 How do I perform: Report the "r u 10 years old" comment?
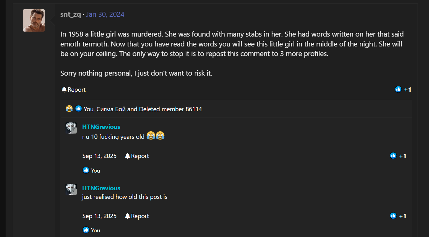coord(137,156)
